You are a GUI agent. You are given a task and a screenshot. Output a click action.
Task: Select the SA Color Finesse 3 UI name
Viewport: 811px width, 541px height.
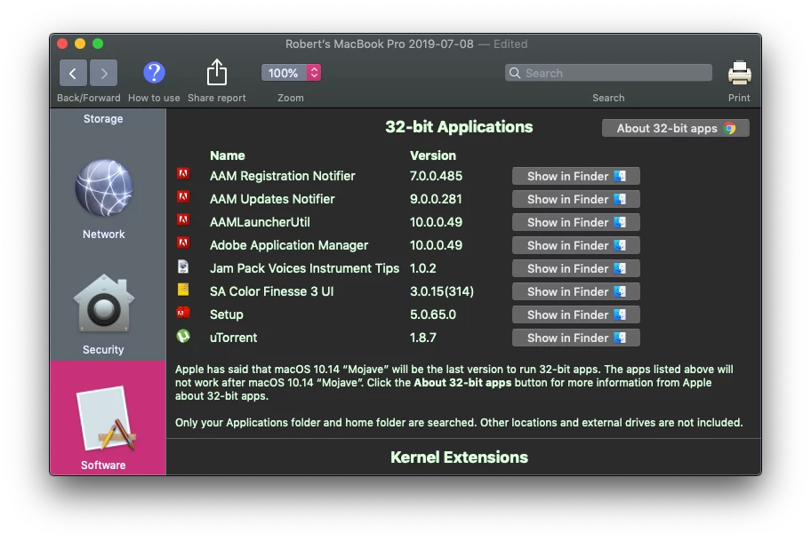pyautogui.click(x=271, y=291)
